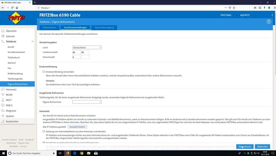Open Weckruf in the sidebar
The height and width of the screenshot is (156, 276).
(12, 63)
